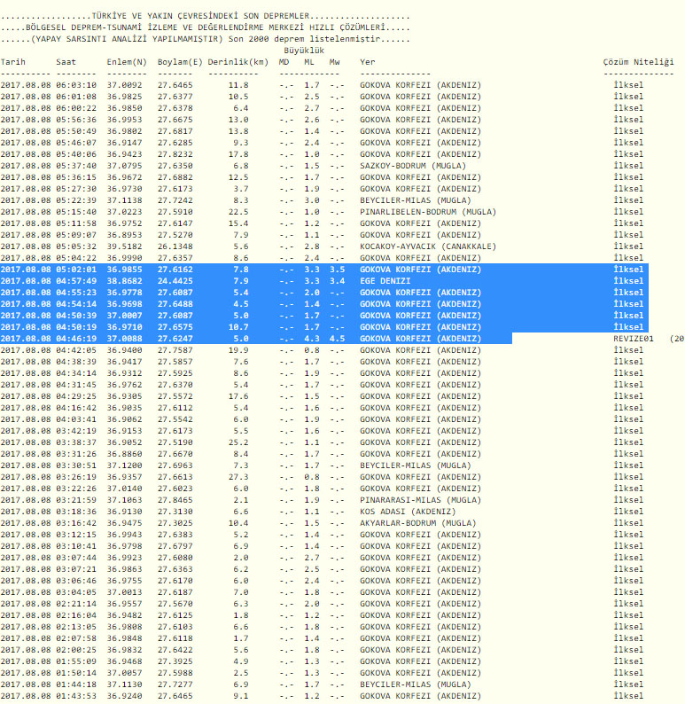This screenshot has height=704, width=685.
Task: Select the SAZKOY-BODRUM (MUGLA) location
Action: point(414,166)
